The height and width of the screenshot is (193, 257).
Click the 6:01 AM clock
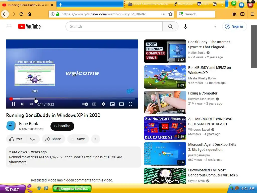tap(248, 188)
